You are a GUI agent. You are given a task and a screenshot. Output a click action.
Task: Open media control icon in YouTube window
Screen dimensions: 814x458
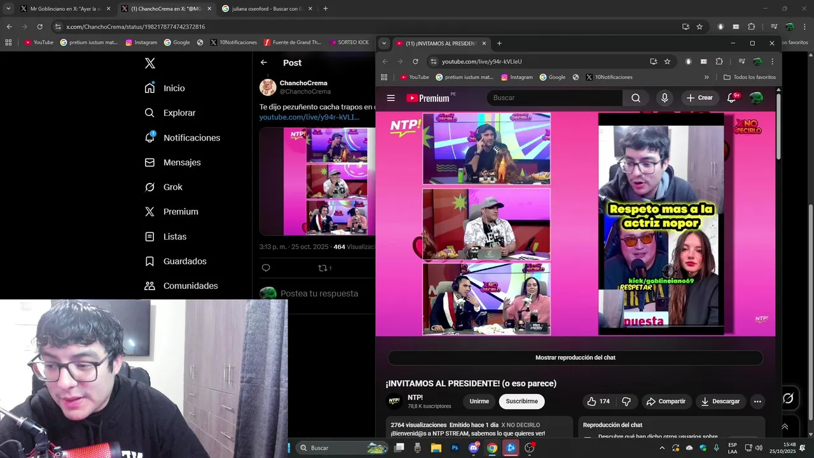coord(742,62)
